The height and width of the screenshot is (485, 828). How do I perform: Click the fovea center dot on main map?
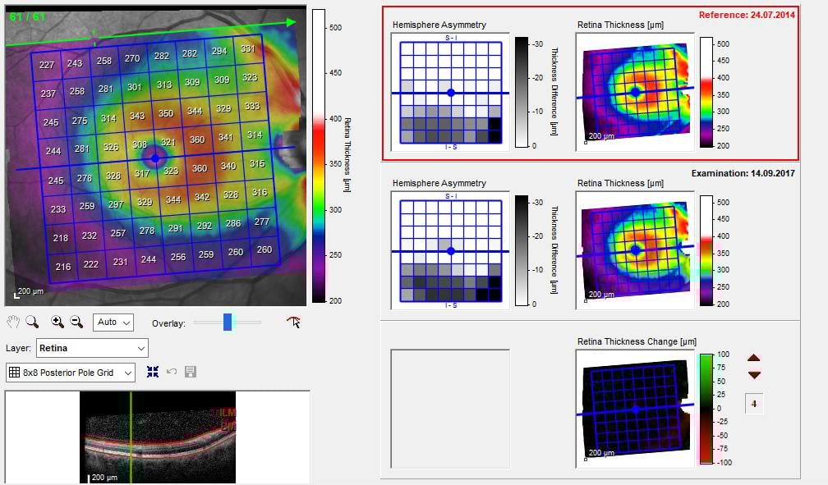154,156
